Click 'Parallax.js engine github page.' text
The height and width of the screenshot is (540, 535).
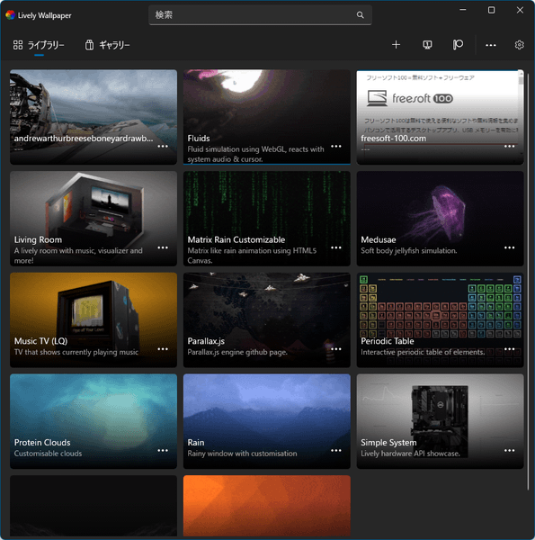237,352
